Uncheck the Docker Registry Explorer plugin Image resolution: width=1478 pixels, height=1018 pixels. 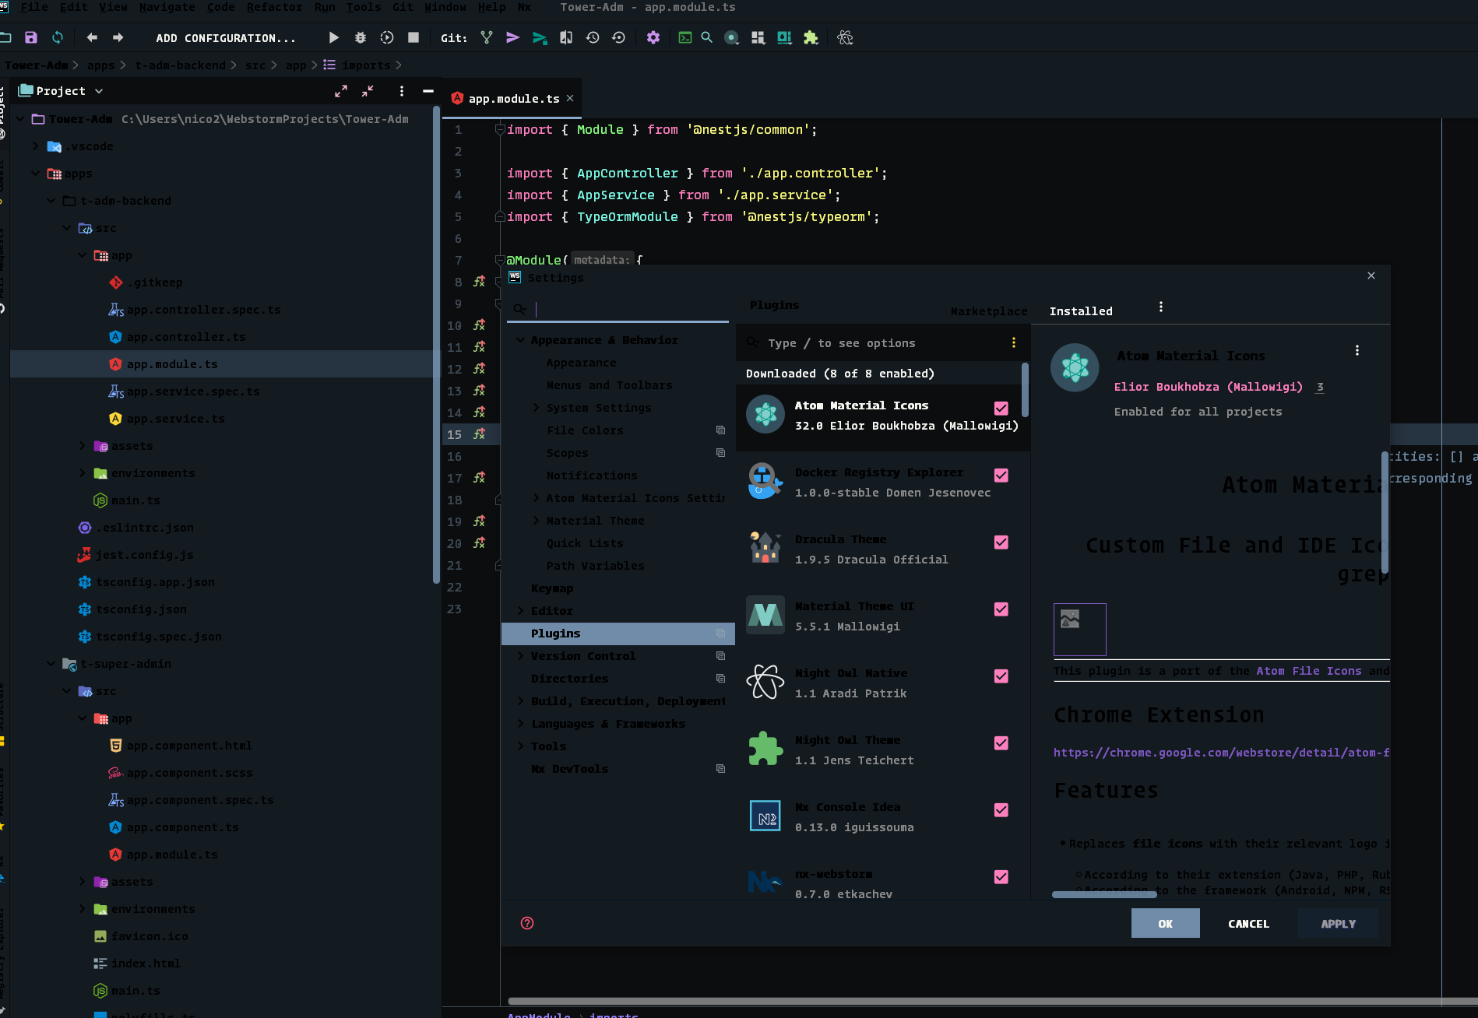click(1001, 475)
